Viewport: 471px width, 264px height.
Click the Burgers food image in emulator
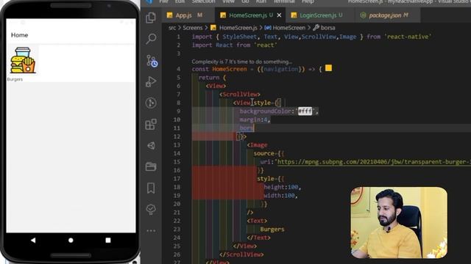point(23,60)
